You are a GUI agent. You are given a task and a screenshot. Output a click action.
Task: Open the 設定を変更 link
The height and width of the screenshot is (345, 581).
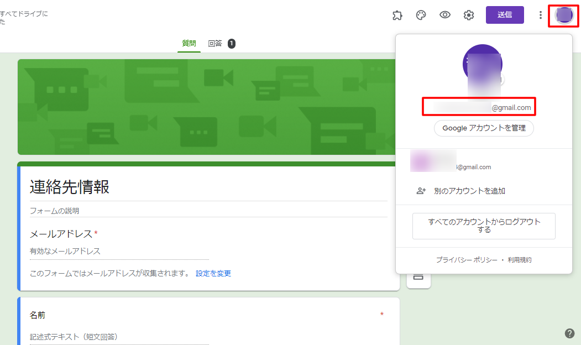(213, 273)
